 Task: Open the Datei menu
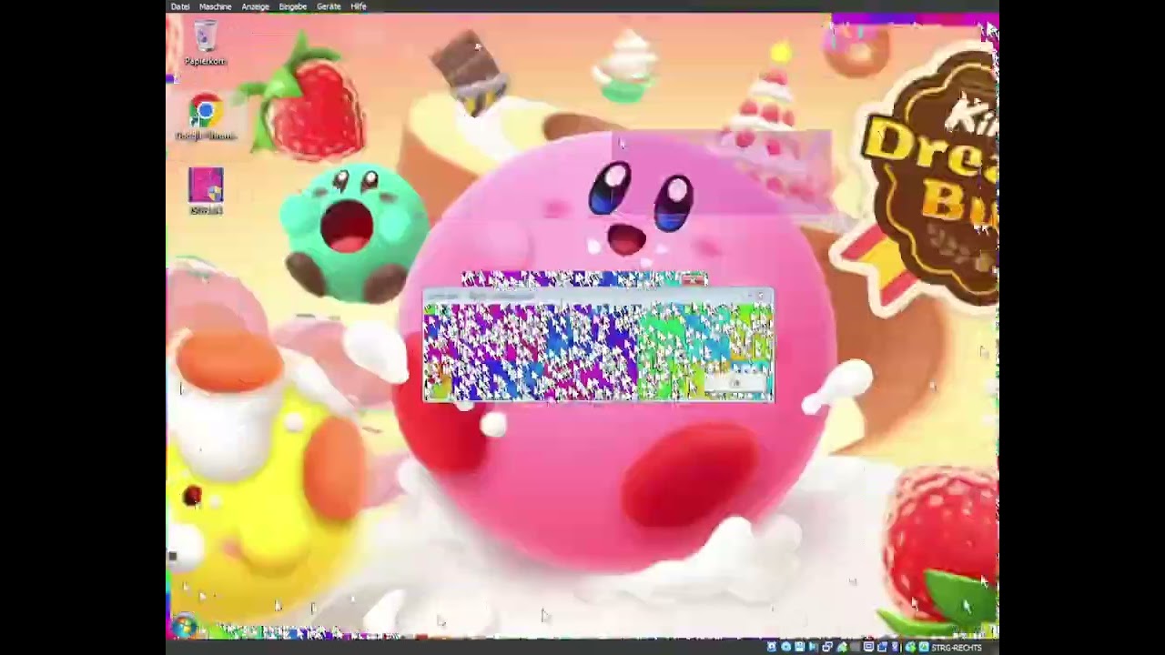coord(180,6)
